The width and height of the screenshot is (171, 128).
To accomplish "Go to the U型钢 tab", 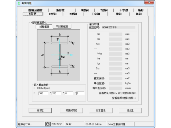I will (85, 10).
